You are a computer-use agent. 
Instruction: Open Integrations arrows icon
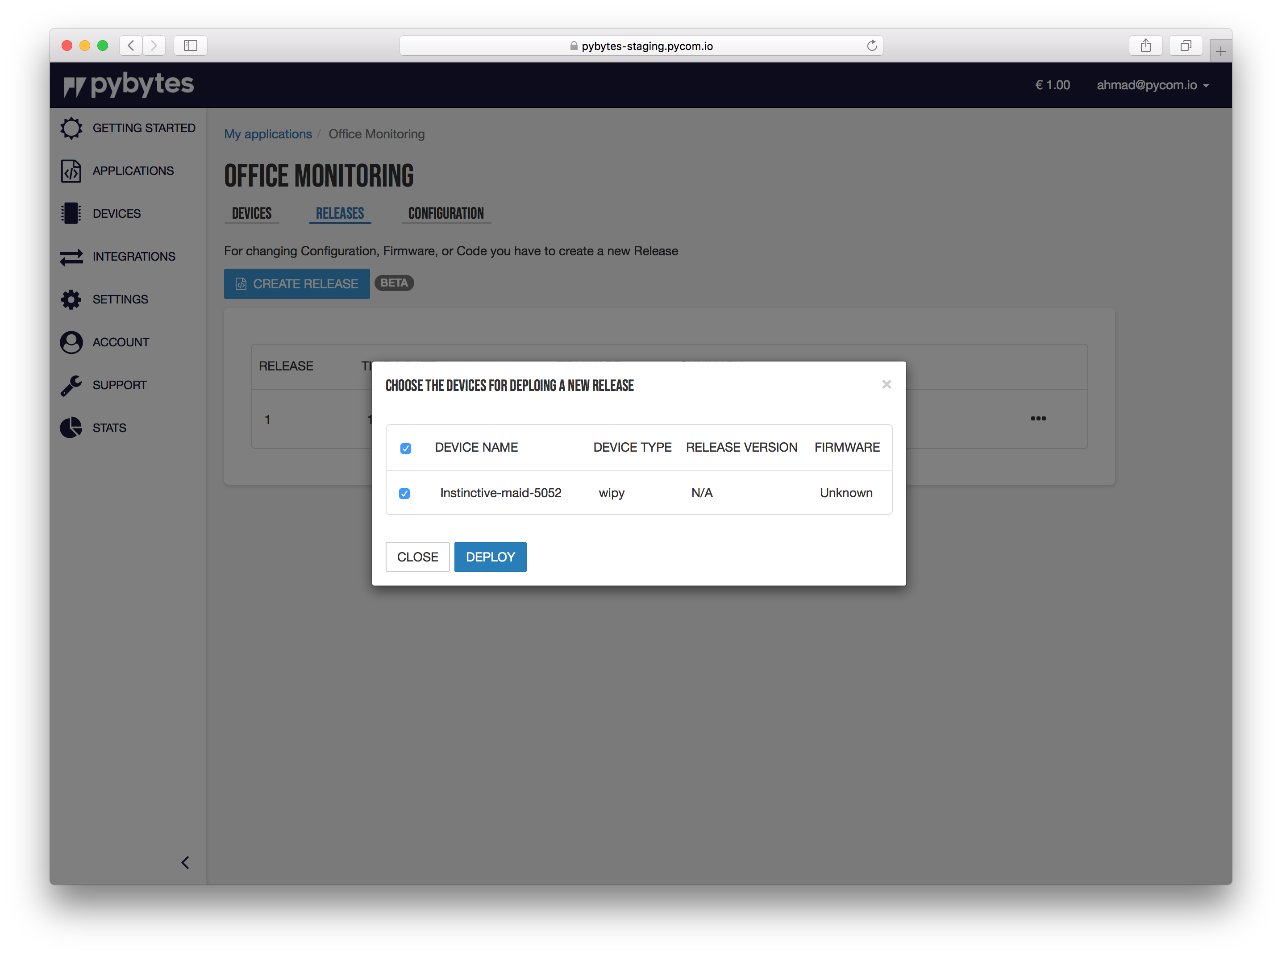point(71,256)
